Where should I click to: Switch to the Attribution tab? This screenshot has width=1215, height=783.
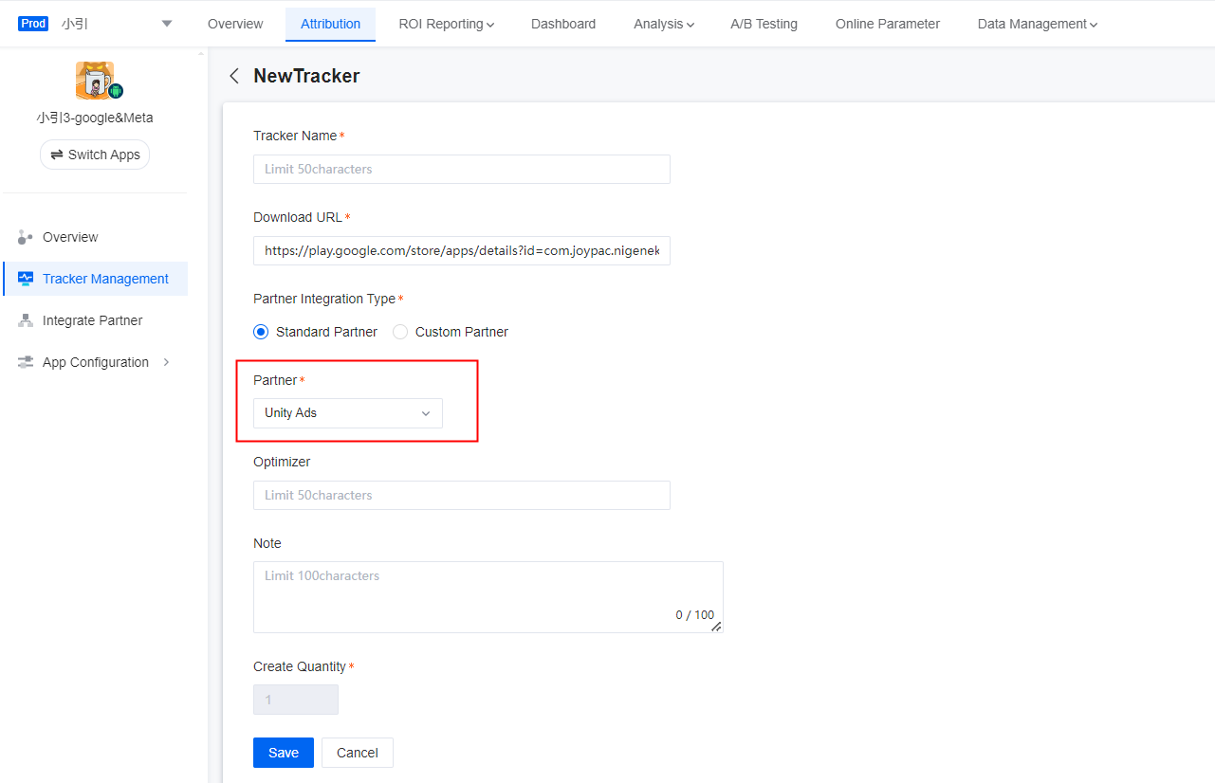pyautogui.click(x=330, y=24)
